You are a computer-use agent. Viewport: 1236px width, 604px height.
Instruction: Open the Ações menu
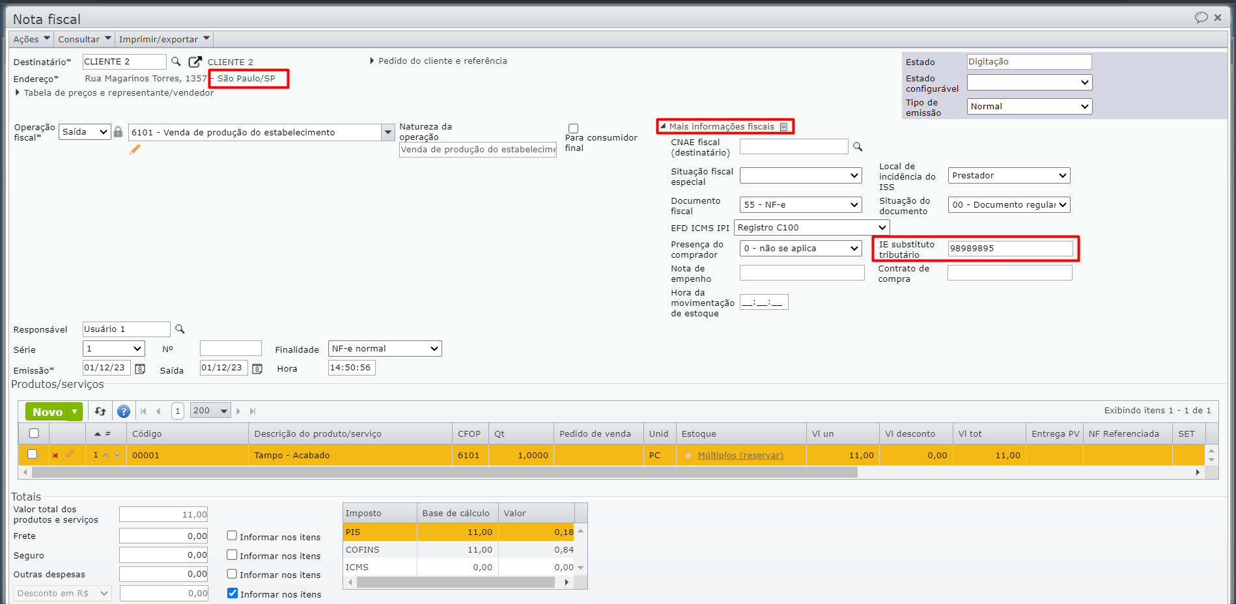coord(32,39)
